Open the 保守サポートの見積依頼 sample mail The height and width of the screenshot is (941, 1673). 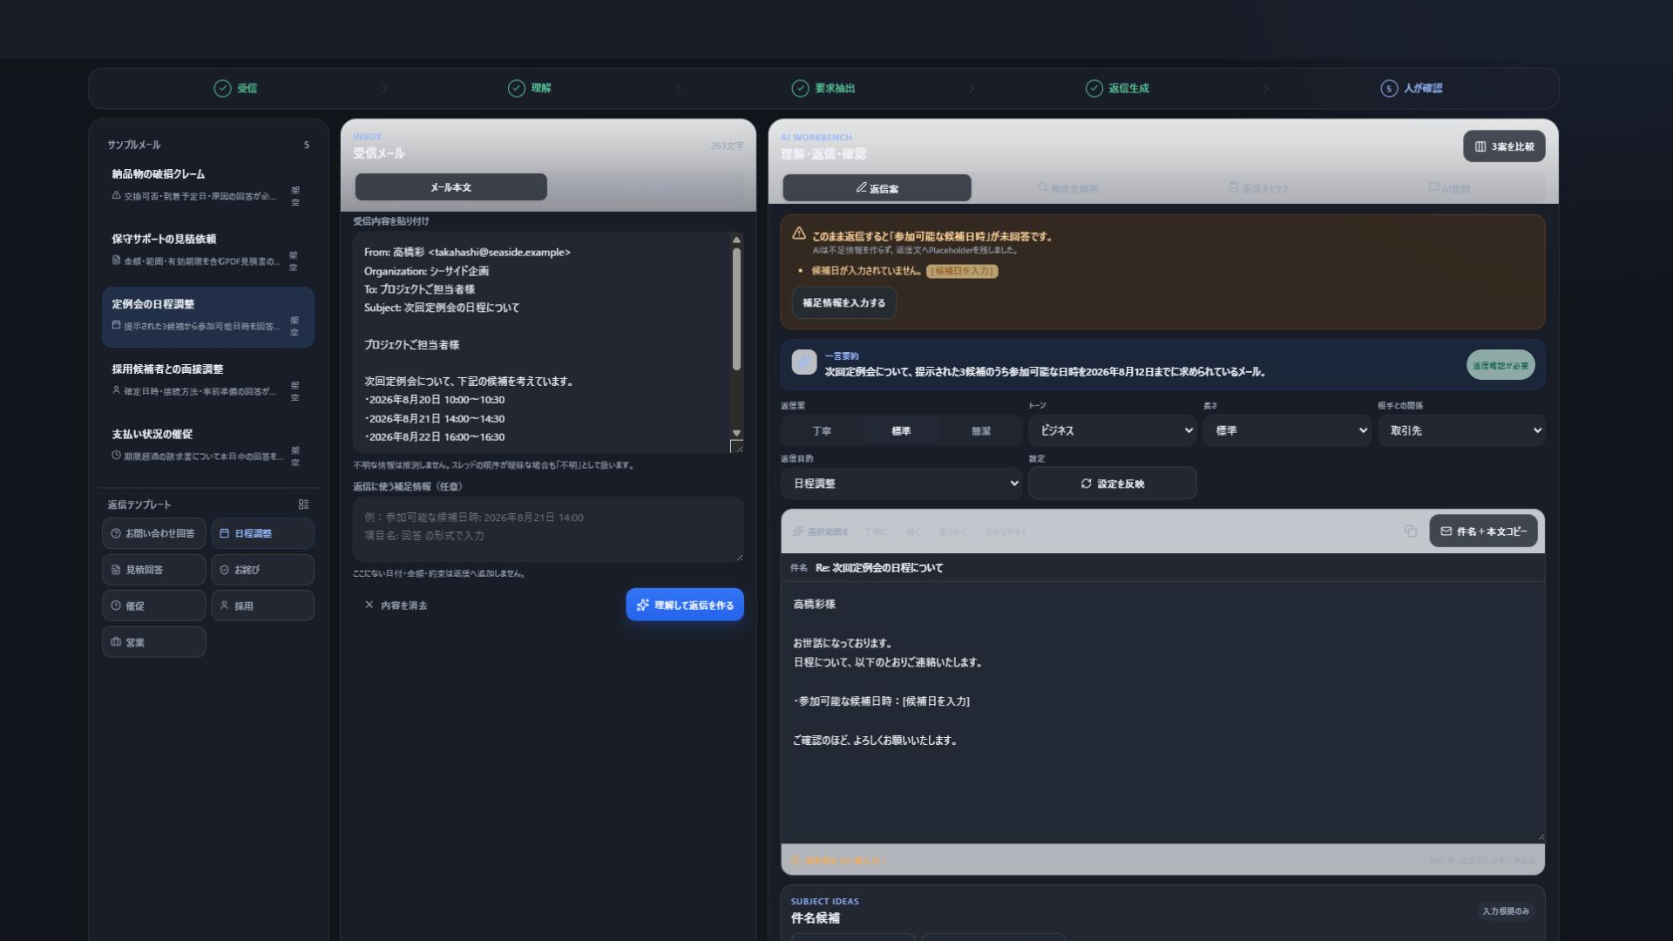(207, 252)
